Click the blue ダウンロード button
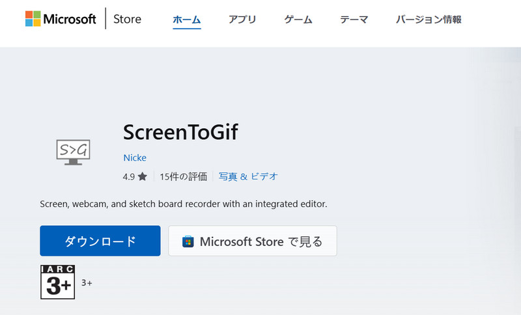Viewport: 521px width, 315px height. pyautogui.click(x=100, y=241)
